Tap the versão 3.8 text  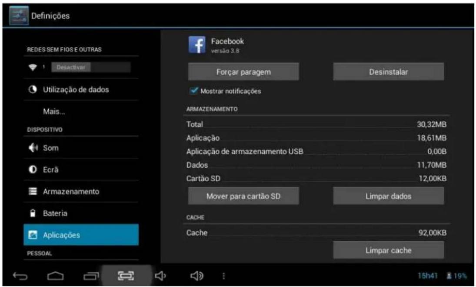click(225, 51)
